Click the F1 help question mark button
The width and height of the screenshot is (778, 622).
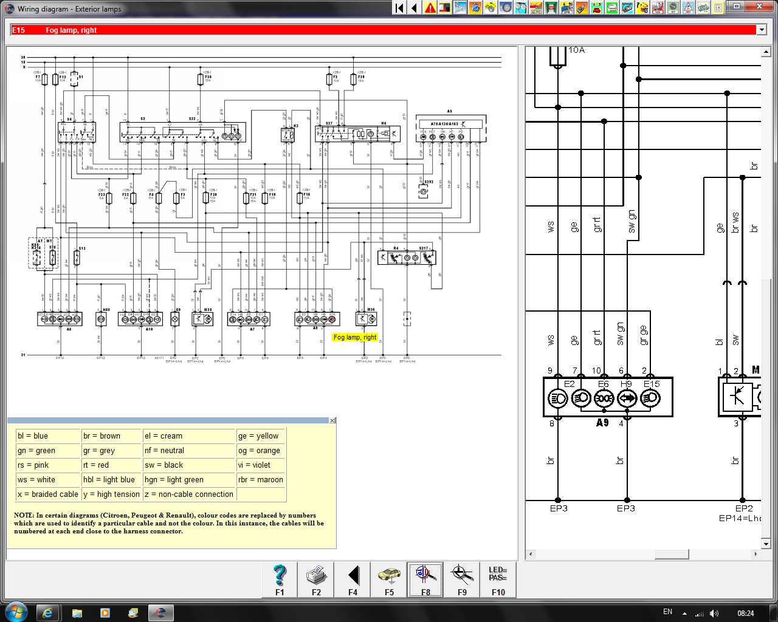click(280, 579)
